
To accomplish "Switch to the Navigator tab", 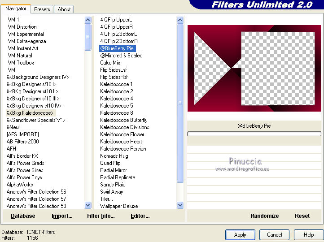I will pyautogui.click(x=16, y=9).
